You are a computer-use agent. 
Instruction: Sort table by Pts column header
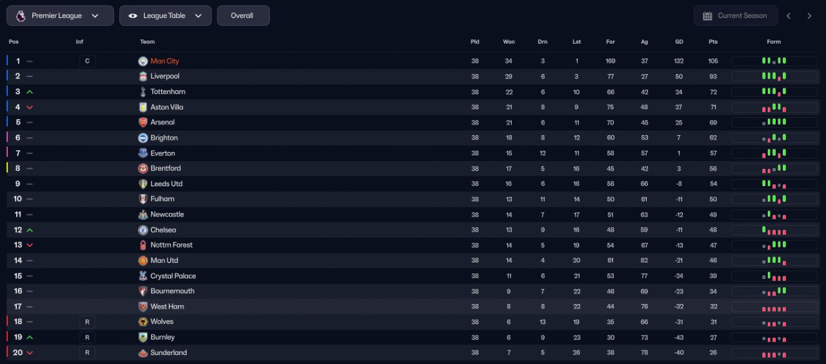(x=713, y=42)
